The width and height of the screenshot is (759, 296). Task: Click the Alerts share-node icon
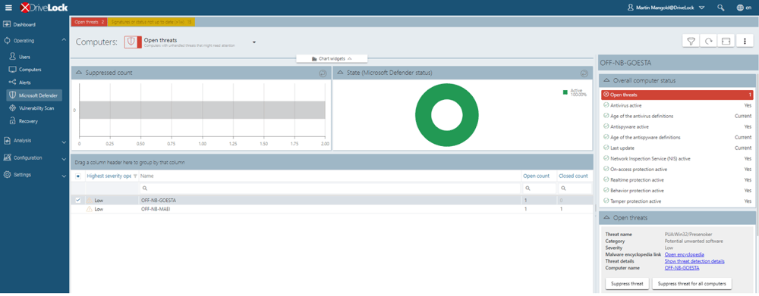click(13, 83)
